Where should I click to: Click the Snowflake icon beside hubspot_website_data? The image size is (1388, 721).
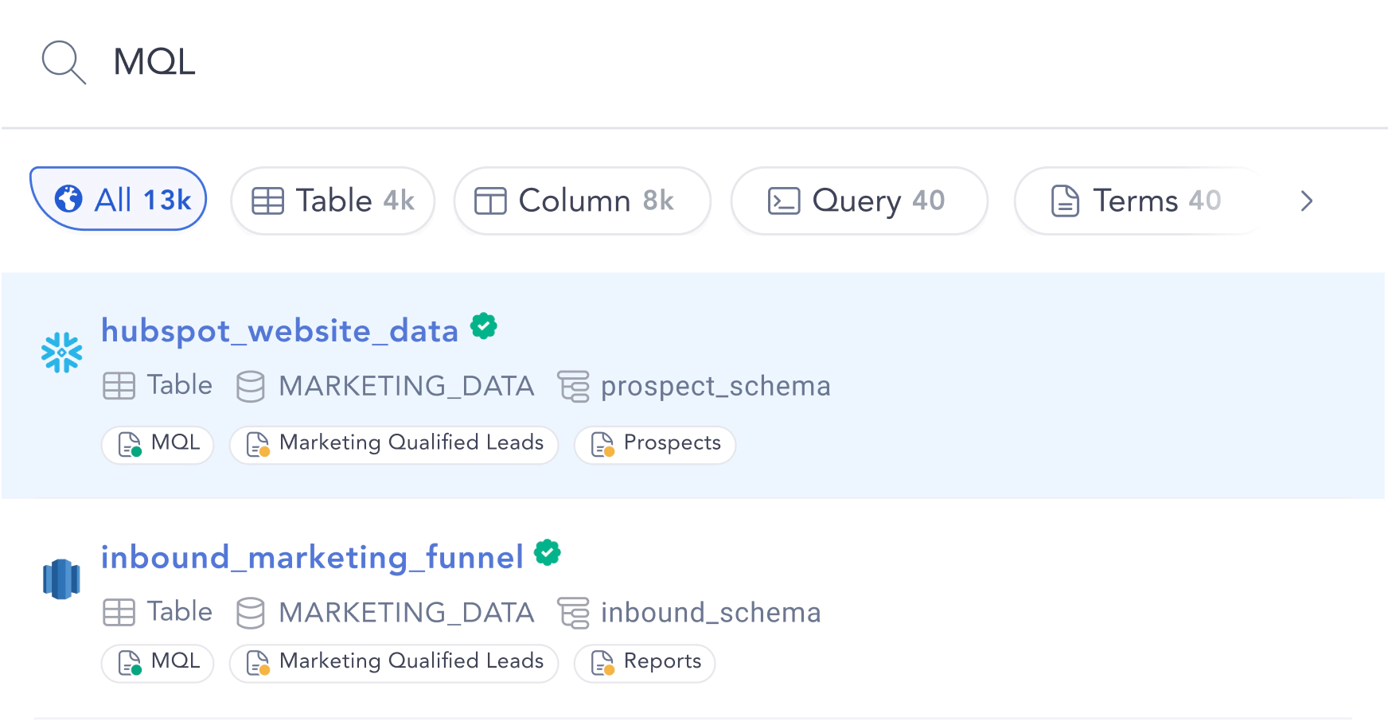coord(61,353)
